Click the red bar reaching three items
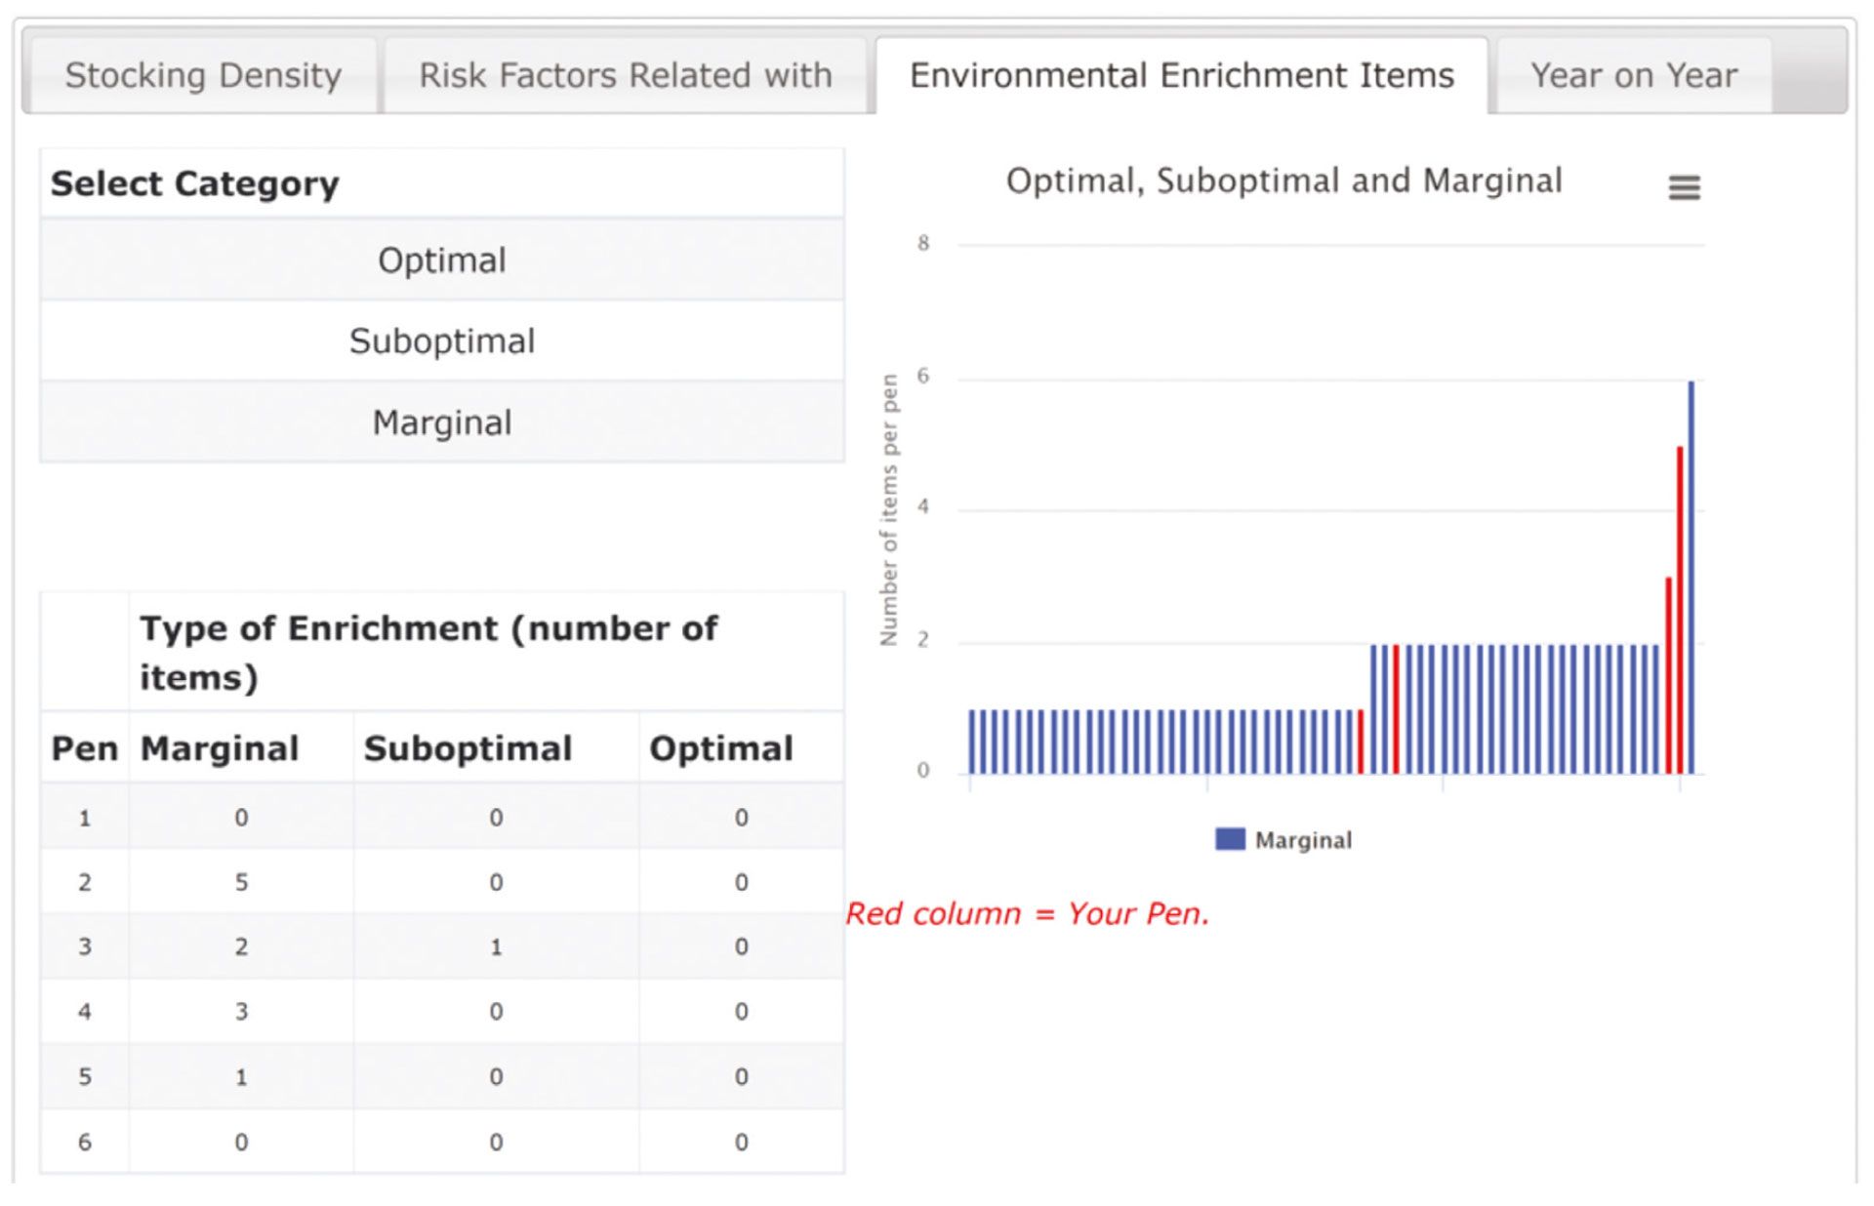Image resolution: width=1874 pixels, height=1206 pixels. [1668, 676]
